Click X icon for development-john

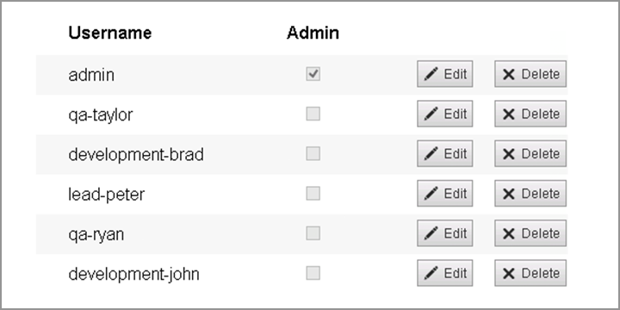(x=509, y=273)
